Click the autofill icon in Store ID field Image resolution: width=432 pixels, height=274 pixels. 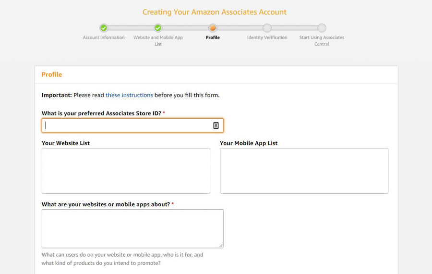pos(216,125)
